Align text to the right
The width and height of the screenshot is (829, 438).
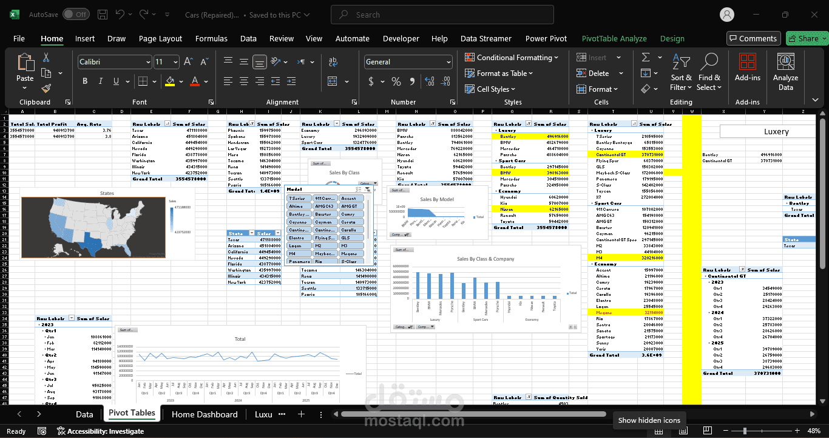pyautogui.click(x=259, y=81)
